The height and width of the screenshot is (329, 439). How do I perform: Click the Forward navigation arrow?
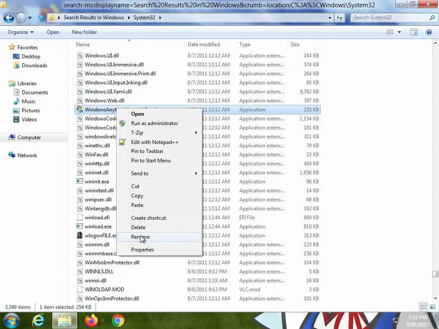pos(21,18)
